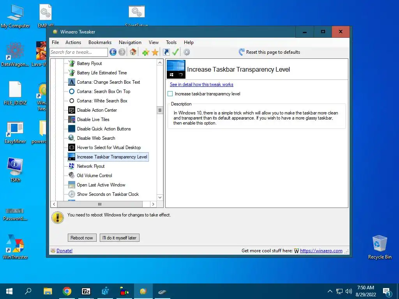This screenshot has height=299, width=399.
Task: Show hidden system tray icons chevron
Action: coord(330,291)
